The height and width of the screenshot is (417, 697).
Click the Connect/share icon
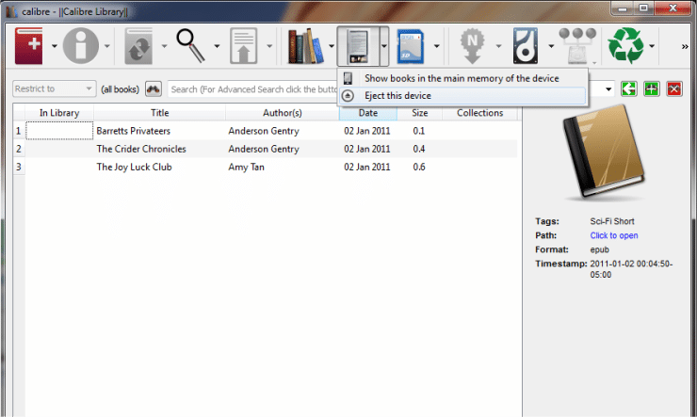click(x=577, y=46)
